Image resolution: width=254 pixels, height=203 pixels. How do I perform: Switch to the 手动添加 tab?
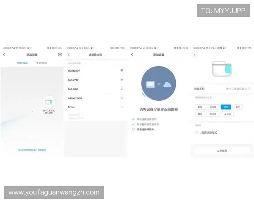[41, 63]
